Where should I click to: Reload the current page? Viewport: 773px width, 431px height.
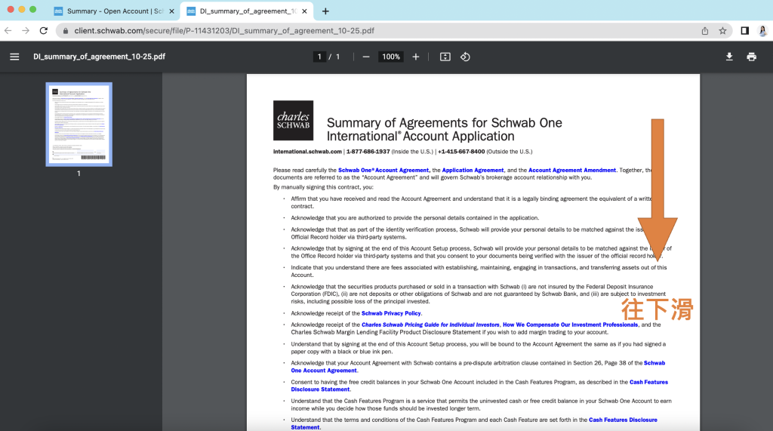pos(44,31)
